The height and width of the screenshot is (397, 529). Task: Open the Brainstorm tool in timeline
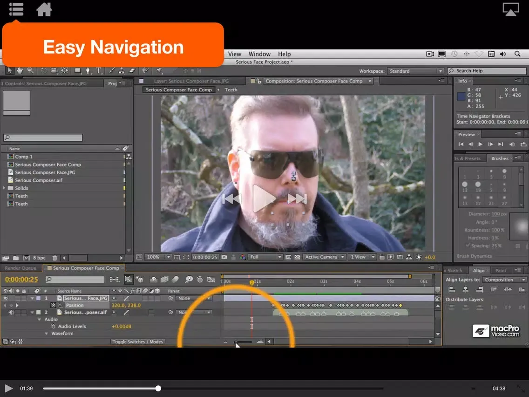189,280
